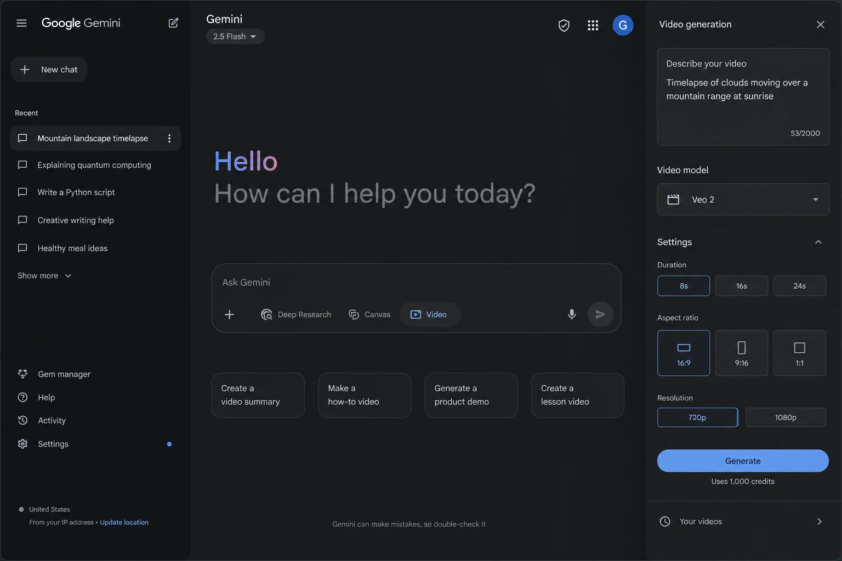Click the send message arrow icon
Viewport: 842px width, 561px height.
pos(600,314)
